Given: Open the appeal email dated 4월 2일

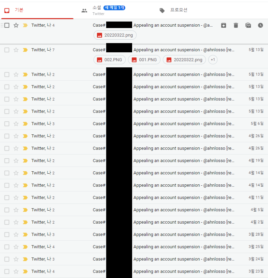Looking at the screenshot, I should (x=134, y=222).
